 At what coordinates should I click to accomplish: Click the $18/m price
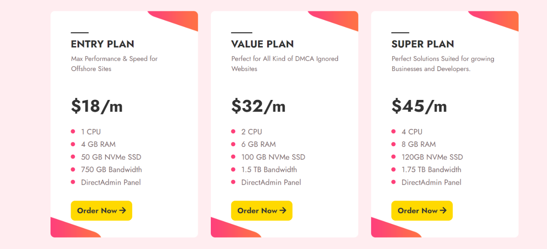(x=97, y=106)
